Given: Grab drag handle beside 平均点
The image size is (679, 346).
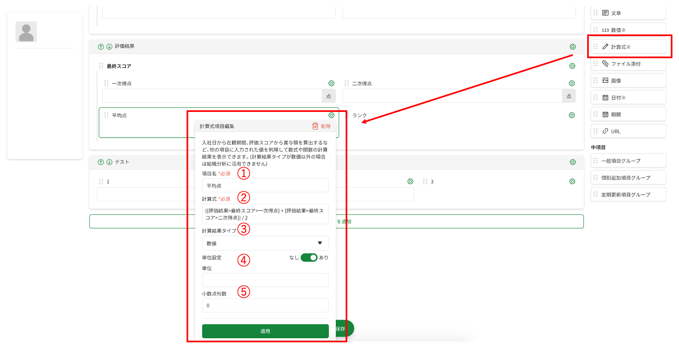Looking at the screenshot, I should [107, 115].
